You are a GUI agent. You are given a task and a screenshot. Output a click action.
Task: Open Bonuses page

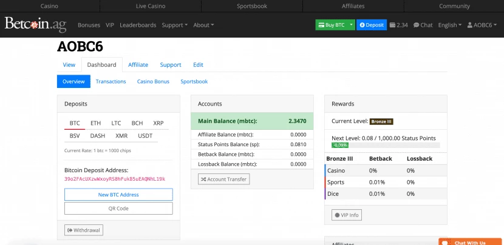pos(89,25)
